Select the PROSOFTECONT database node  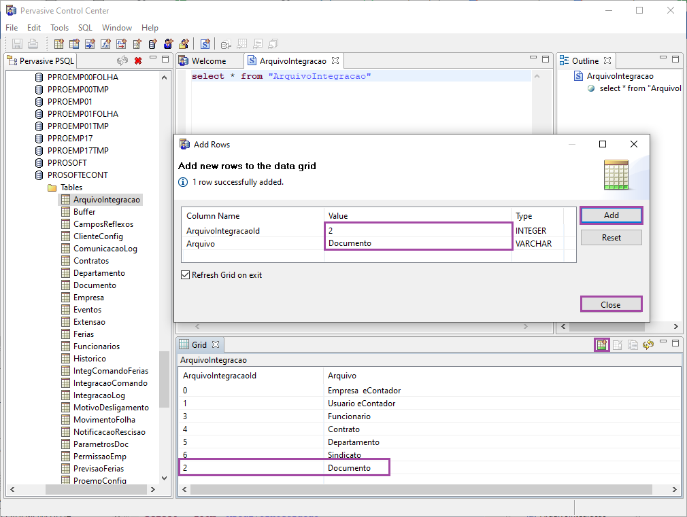coord(78,175)
